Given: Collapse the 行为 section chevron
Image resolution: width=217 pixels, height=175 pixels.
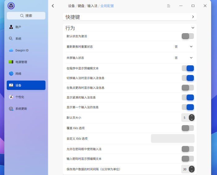Looking at the screenshot, I should pos(193,28).
